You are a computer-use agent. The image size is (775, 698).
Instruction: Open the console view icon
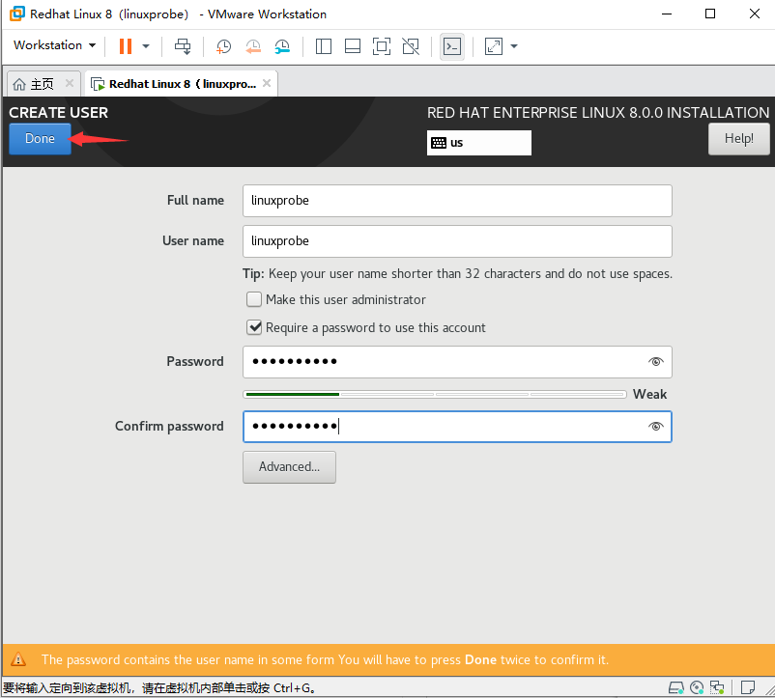(452, 46)
